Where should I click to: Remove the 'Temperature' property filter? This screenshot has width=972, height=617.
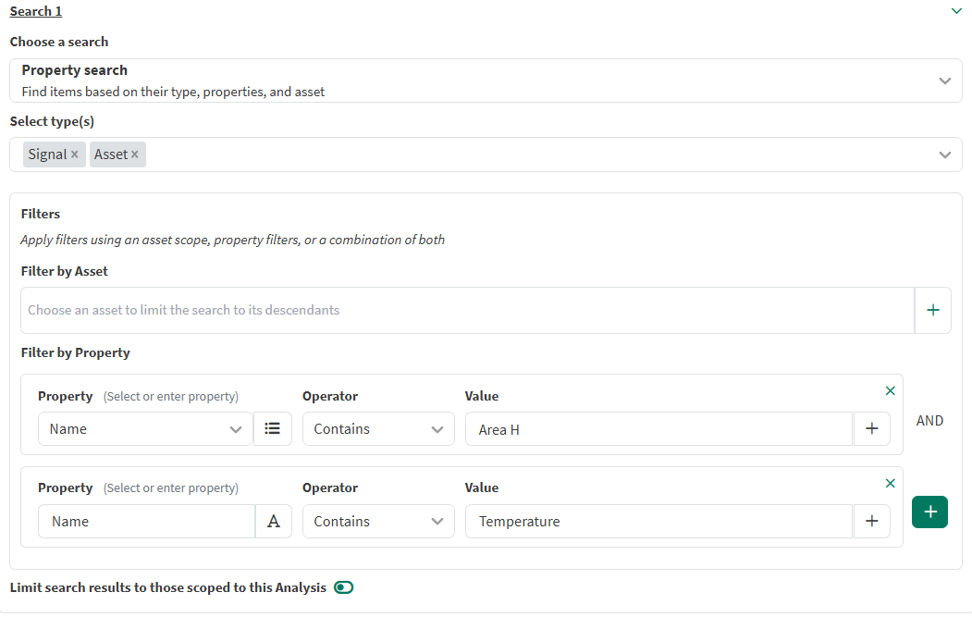(891, 484)
